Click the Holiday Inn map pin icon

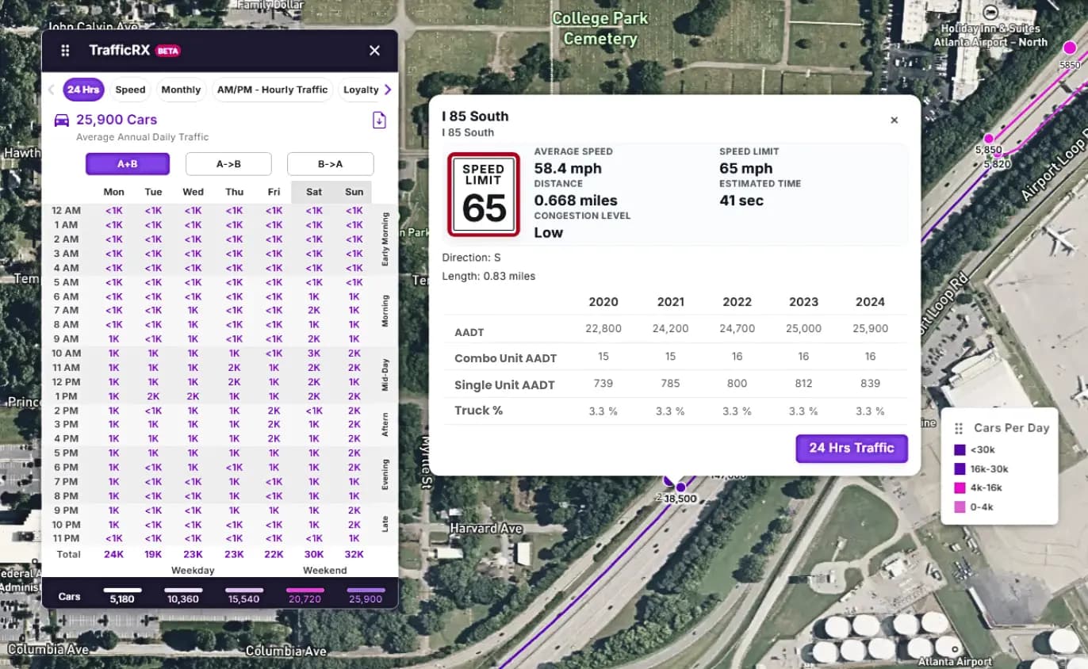pos(990,13)
